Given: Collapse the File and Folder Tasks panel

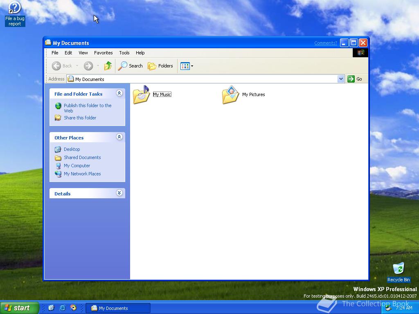Looking at the screenshot, I should point(119,93).
